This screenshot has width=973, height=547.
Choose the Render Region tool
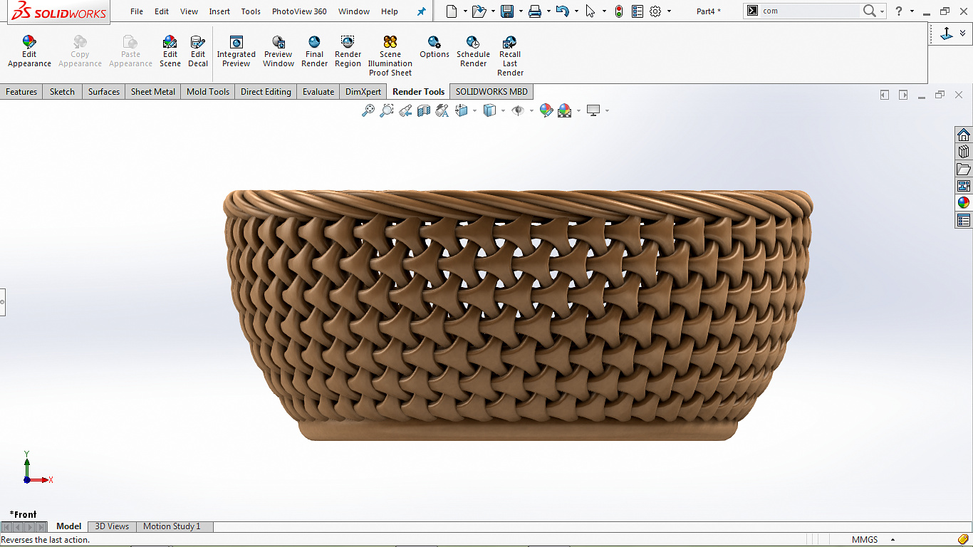tap(348, 52)
